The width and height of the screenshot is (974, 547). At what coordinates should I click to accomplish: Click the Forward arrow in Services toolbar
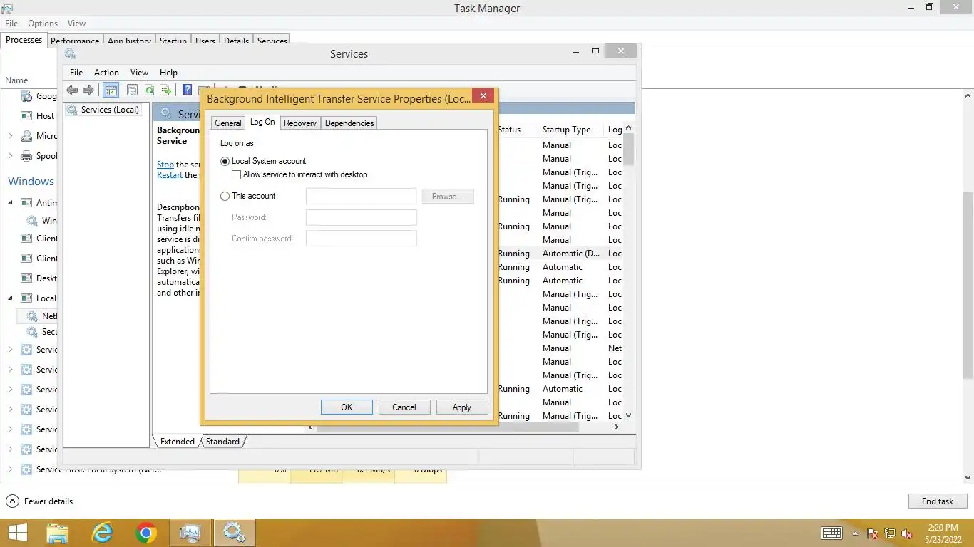(x=88, y=90)
